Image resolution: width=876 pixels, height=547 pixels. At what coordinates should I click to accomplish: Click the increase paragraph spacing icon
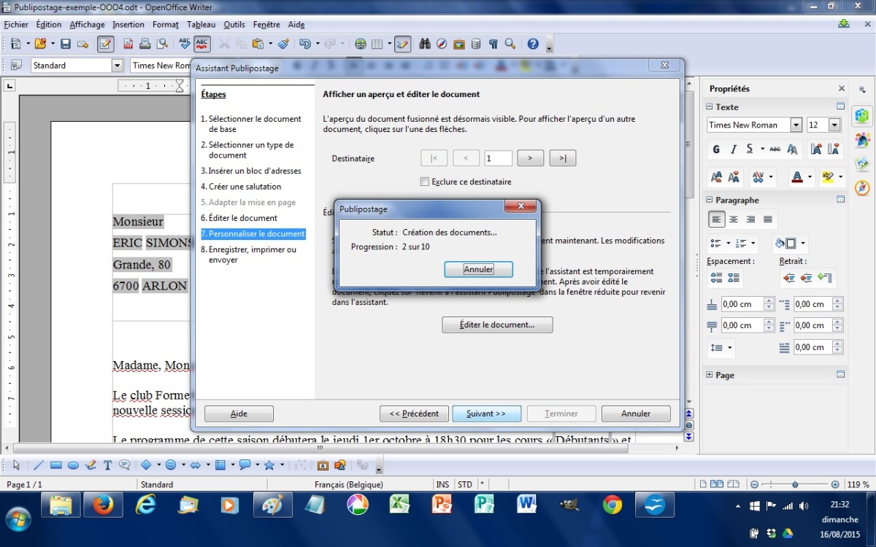[x=716, y=278]
